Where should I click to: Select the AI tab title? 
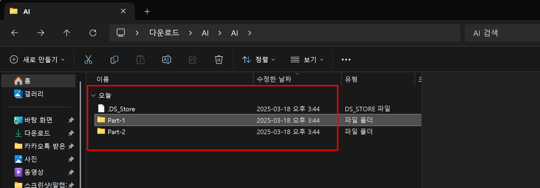click(x=27, y=11)
